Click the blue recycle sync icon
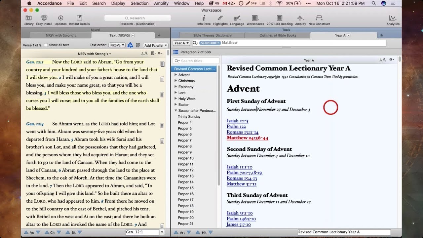The height and width of the screenshot is (238, 423). [130, 45]
